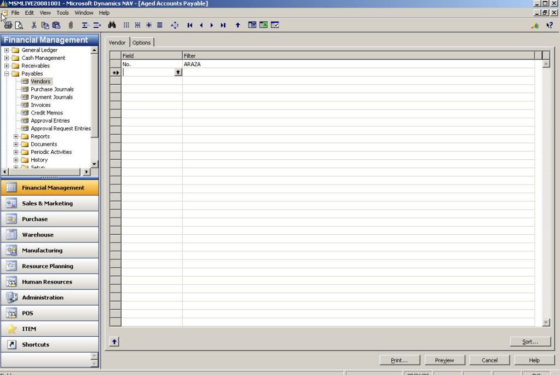This screenshot has height=375, width=560.
Task: Click the Send to Word toolbar icon
Action: 252,25
